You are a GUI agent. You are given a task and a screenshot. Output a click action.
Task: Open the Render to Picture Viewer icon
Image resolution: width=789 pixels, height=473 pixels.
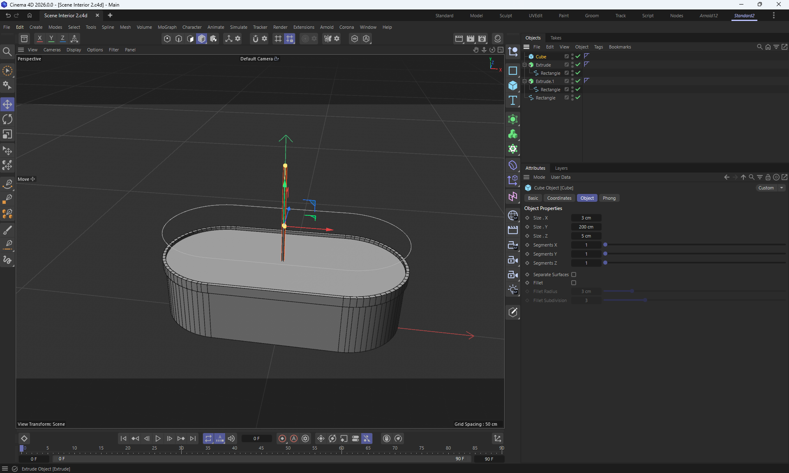(471, 39)
